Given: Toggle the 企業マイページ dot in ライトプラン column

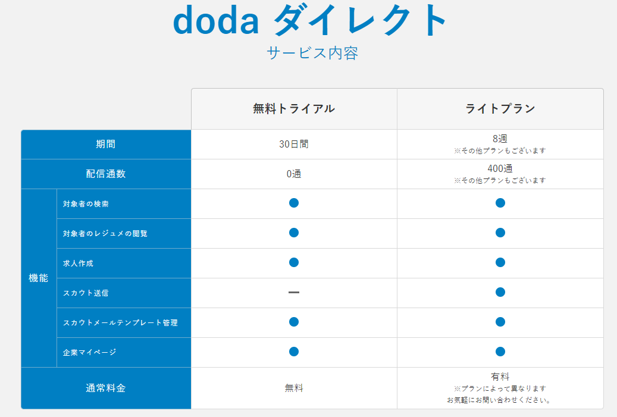Looking at the screenshot, I should (500, 352).
